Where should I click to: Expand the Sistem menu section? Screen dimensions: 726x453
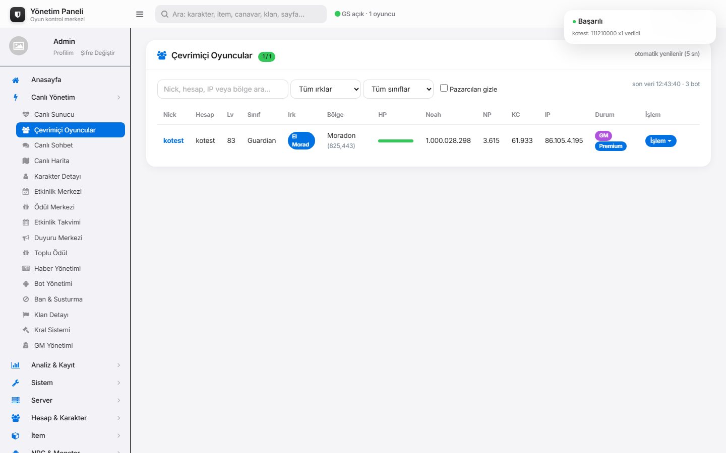65,383
